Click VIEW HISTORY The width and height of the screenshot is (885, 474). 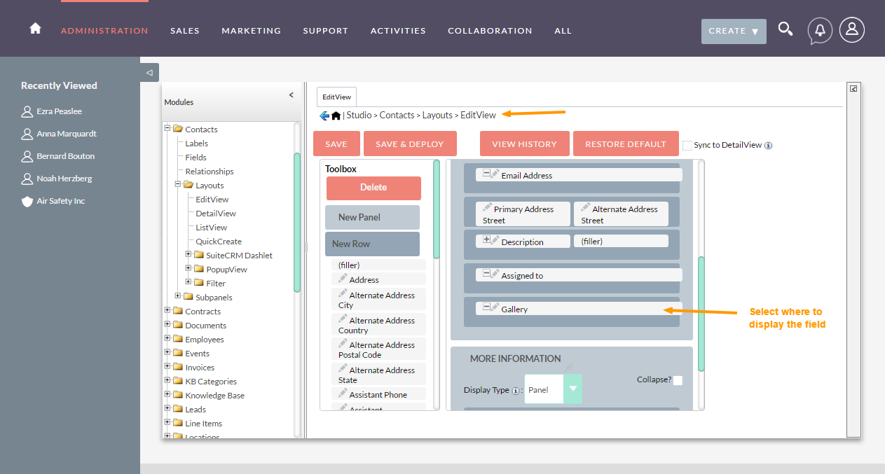524,144
